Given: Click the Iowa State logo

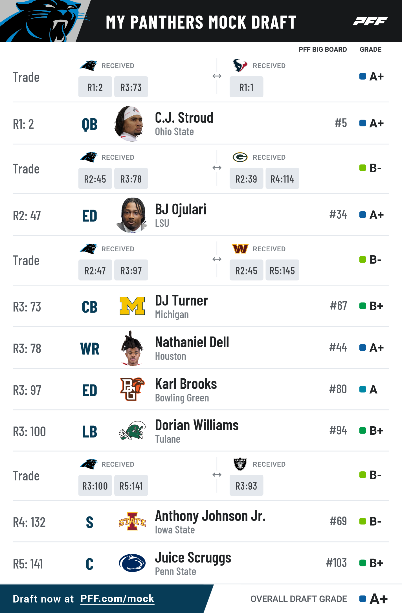Looking at the screenshot, I should (132, 521).
